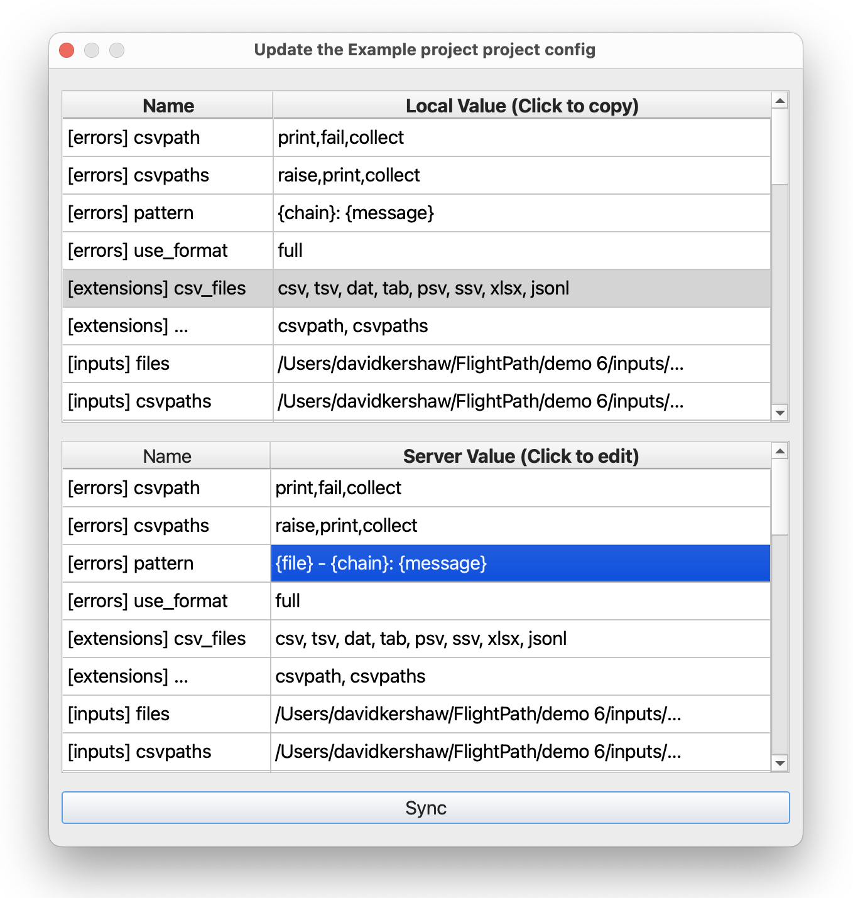This screenshot has height=898, width=853.
Task: Edit server pattern value {file} - {chain}: {message}
Action: click(x=520, y=563)
